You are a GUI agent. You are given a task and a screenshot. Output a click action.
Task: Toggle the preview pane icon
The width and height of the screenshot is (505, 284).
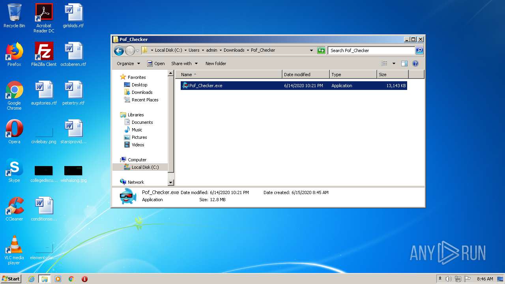pyautogui.click(x=404, y=64)
